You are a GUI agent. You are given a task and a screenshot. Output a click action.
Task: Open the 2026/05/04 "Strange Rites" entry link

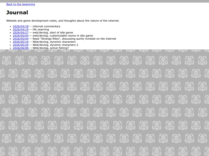pyautogui.click(x=21, y=39)
